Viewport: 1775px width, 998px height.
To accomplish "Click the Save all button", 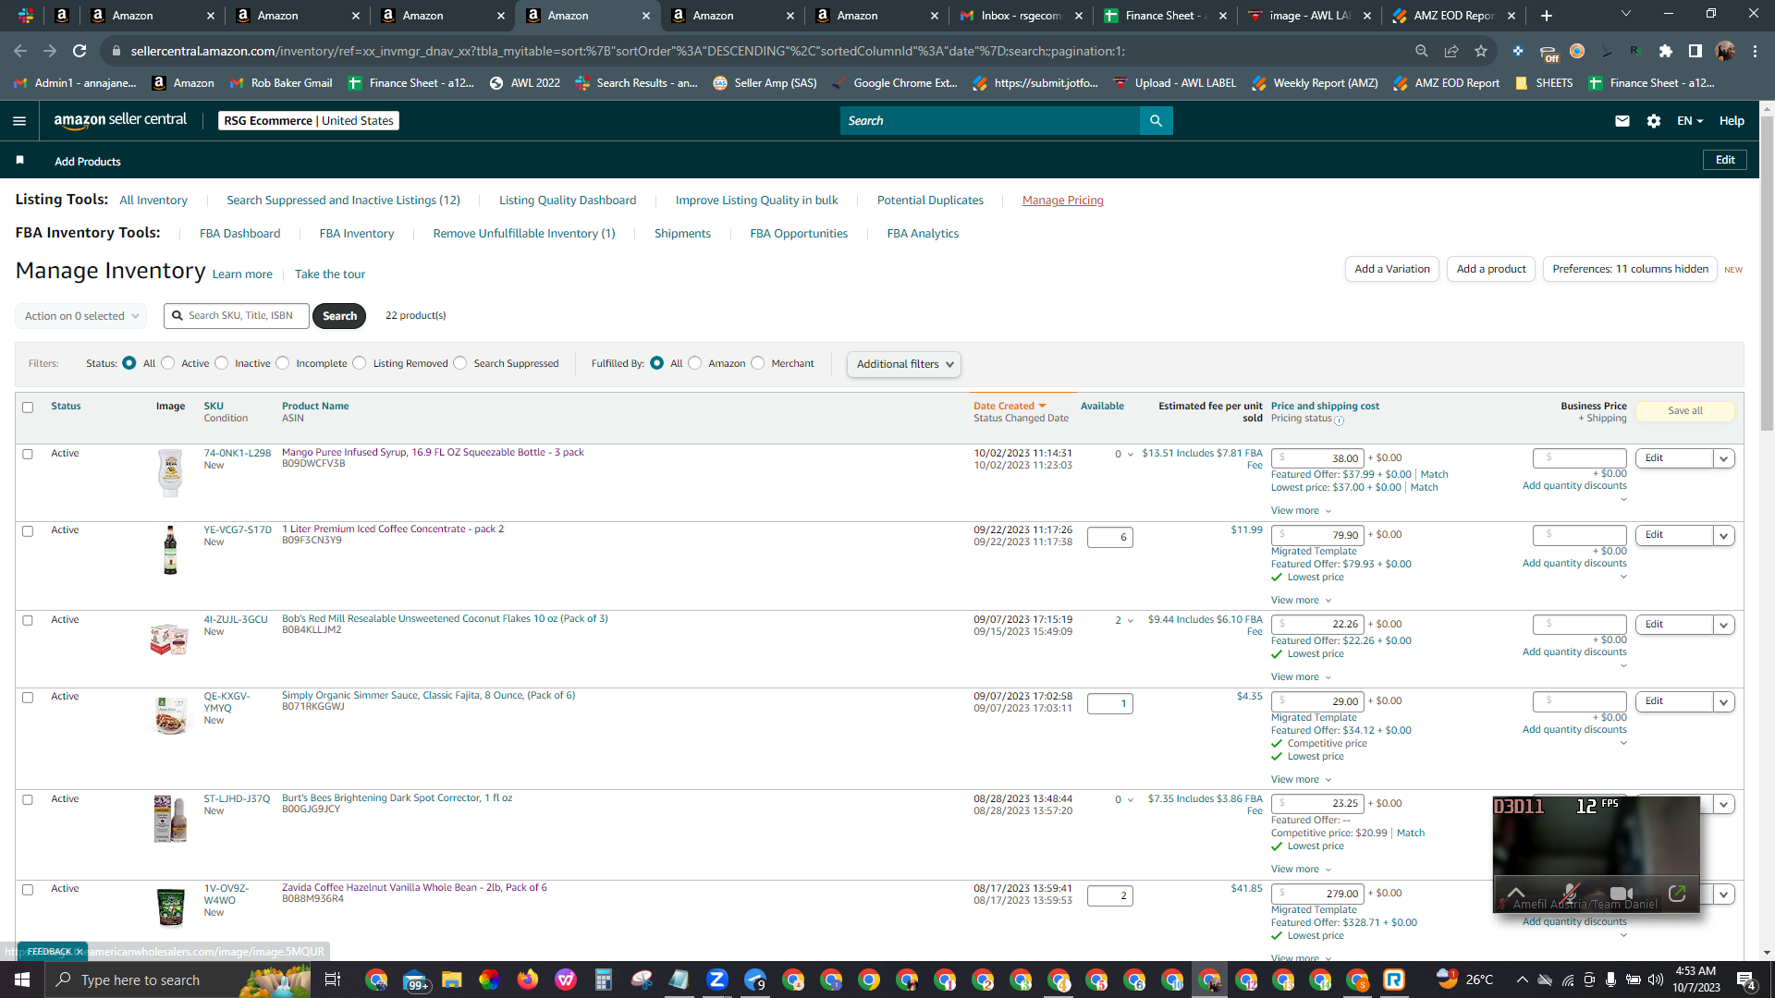I will [1684, 411].
